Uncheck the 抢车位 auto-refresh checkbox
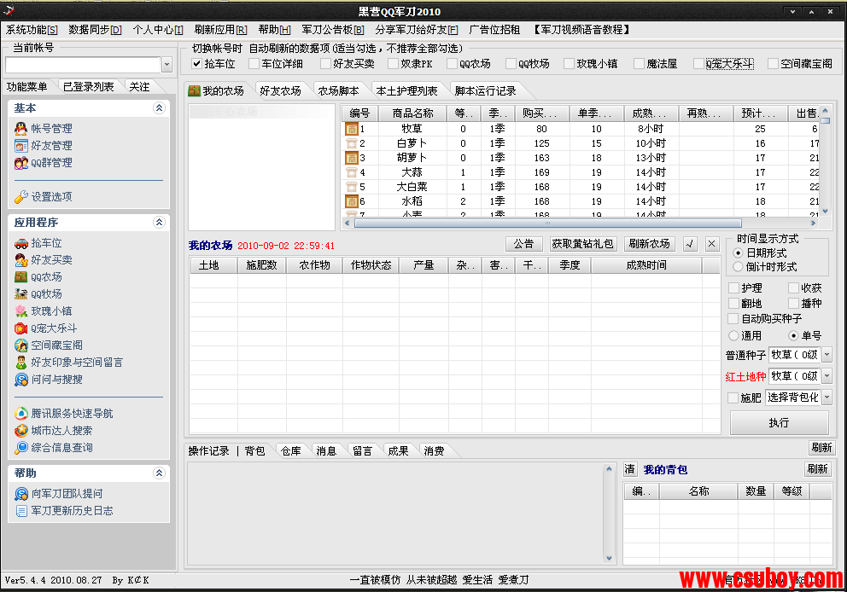 (197, 64)
